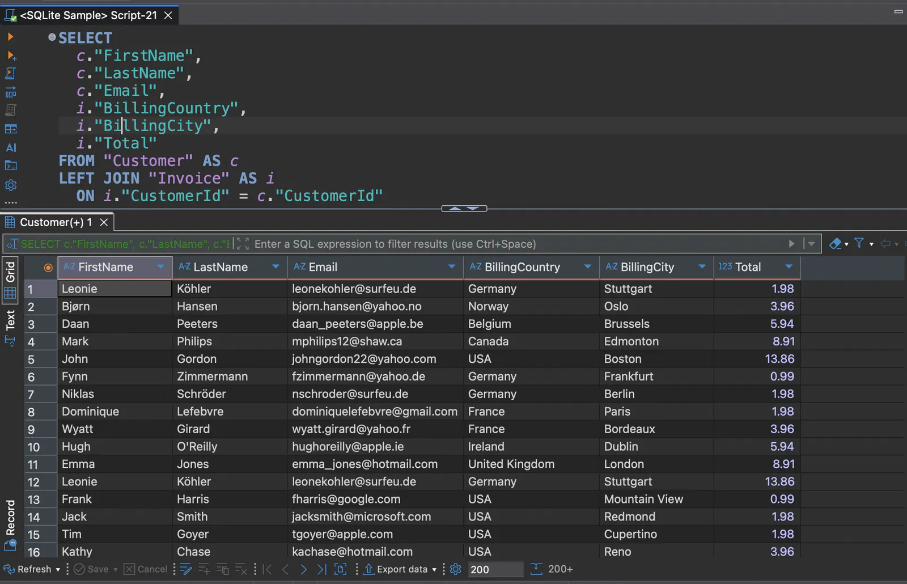Click the Refresh button
907x584 pixels.
pyautogui.click(x=28, y=569)
